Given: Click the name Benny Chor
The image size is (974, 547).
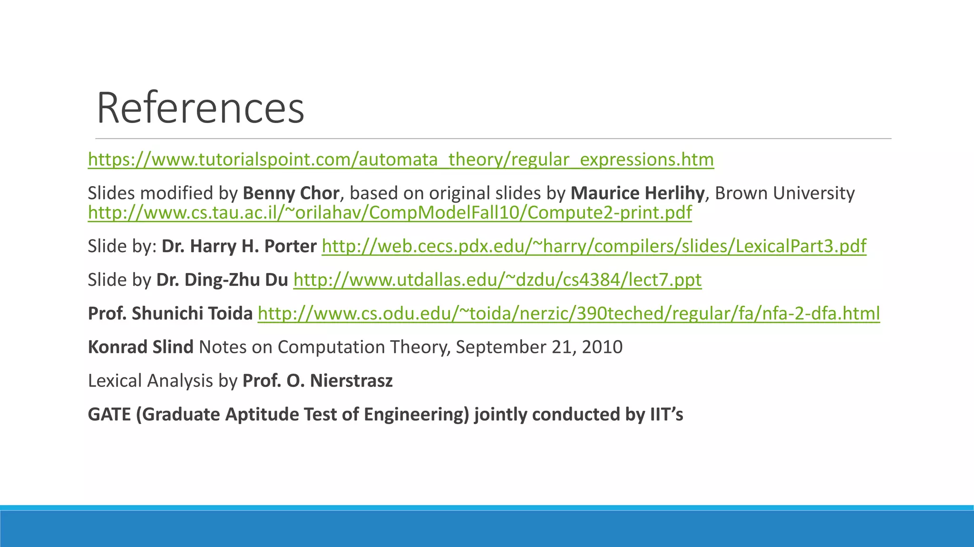Looking at the screenshot, I should coord(291,193).
